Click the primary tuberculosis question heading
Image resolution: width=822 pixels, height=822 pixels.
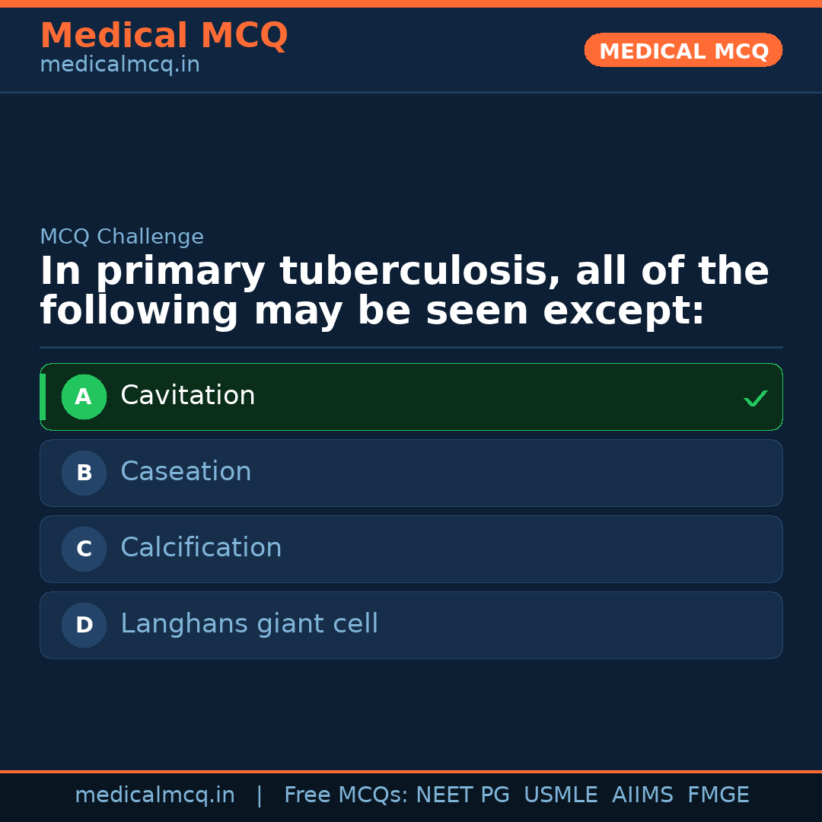tap(403, 292)
